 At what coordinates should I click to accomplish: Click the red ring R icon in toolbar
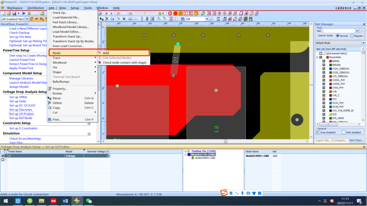(170, 13)
